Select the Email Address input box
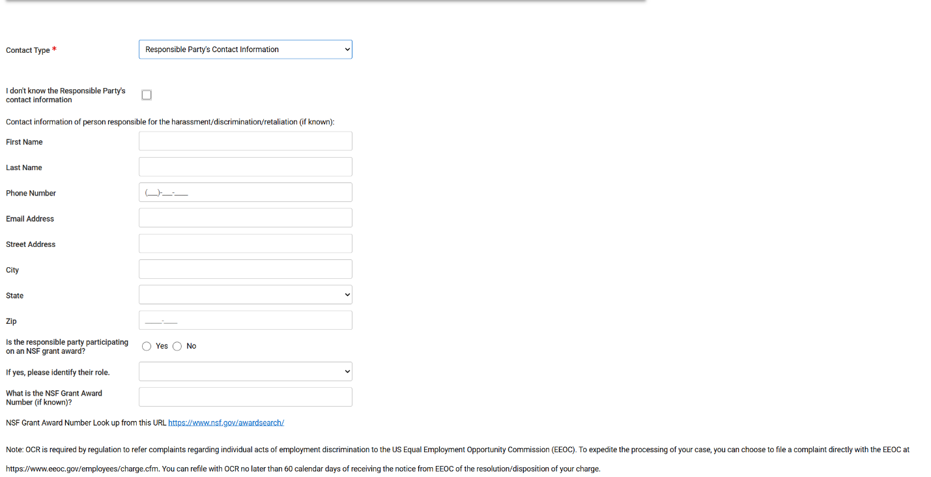The height and width of the screenshot is (477, 931). click(245, 218)
